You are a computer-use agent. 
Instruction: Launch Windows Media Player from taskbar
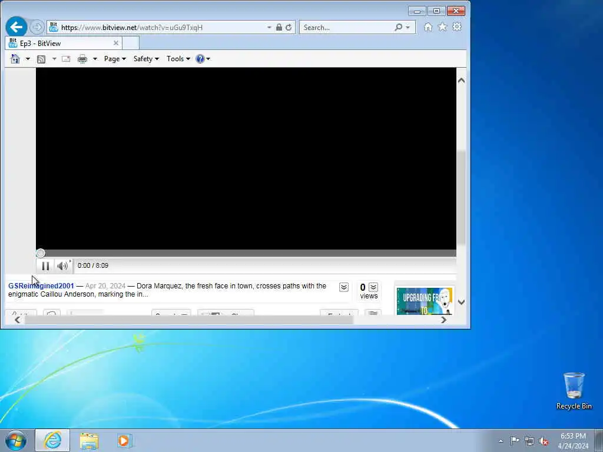(125, 441)
